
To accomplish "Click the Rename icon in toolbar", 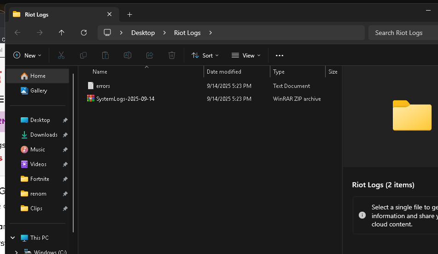I will click(128, 55).
